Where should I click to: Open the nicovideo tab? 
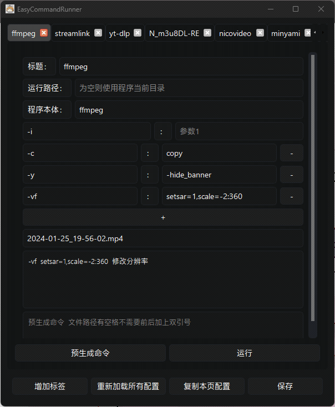pyautogui.click(x=235, y=33)
